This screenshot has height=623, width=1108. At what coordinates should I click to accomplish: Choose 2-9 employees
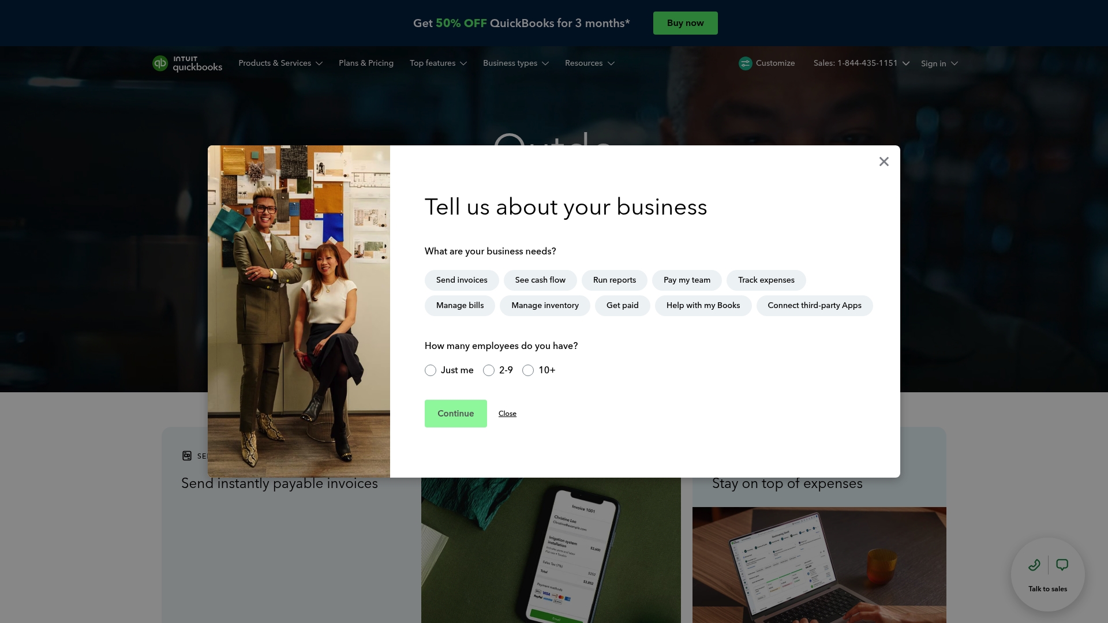[489, 370]
